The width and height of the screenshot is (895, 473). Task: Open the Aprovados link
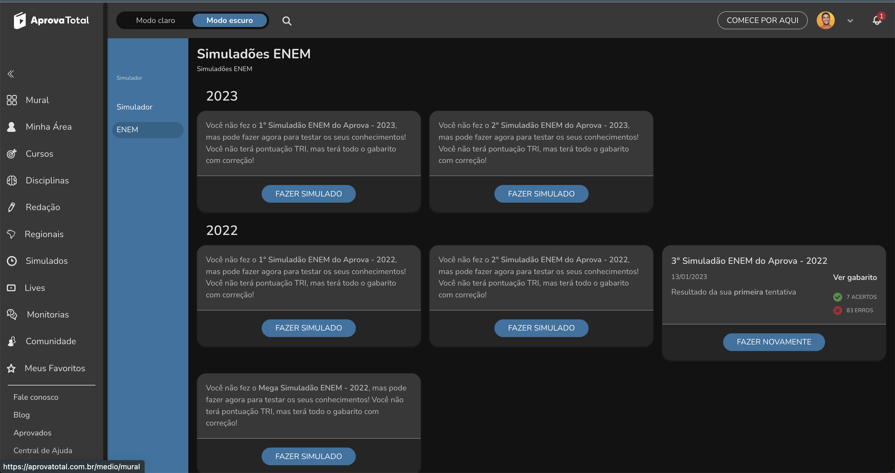32,433
